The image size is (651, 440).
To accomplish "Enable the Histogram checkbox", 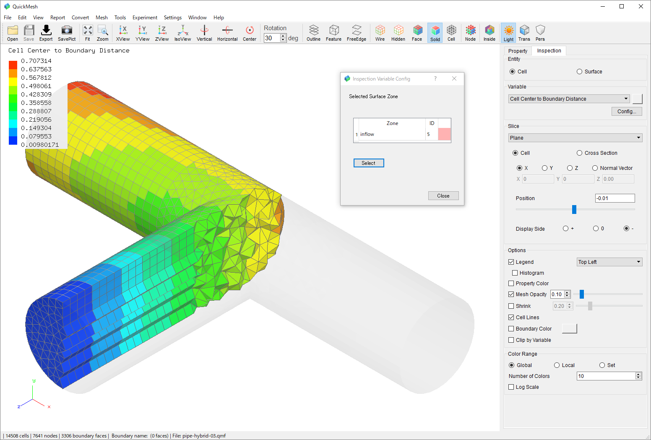I will [x=515, y=273].
